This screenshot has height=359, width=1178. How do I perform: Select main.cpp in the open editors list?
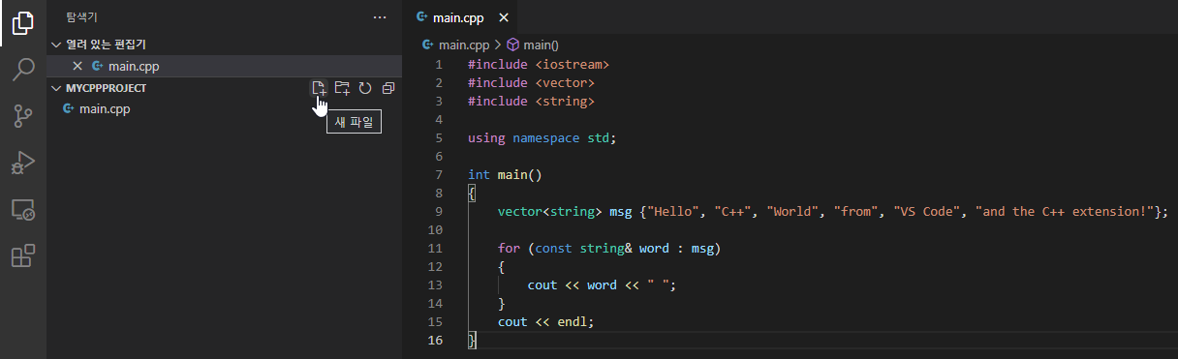pos(224,66)
